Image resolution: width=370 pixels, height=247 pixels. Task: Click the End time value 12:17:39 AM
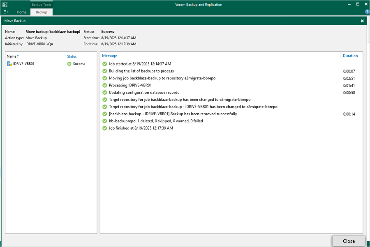[x=119, y=44]
